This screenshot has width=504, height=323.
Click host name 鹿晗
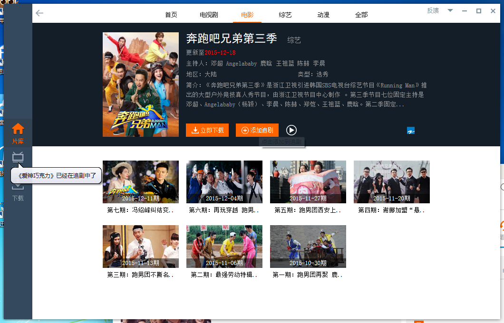(x=266, y=64)
